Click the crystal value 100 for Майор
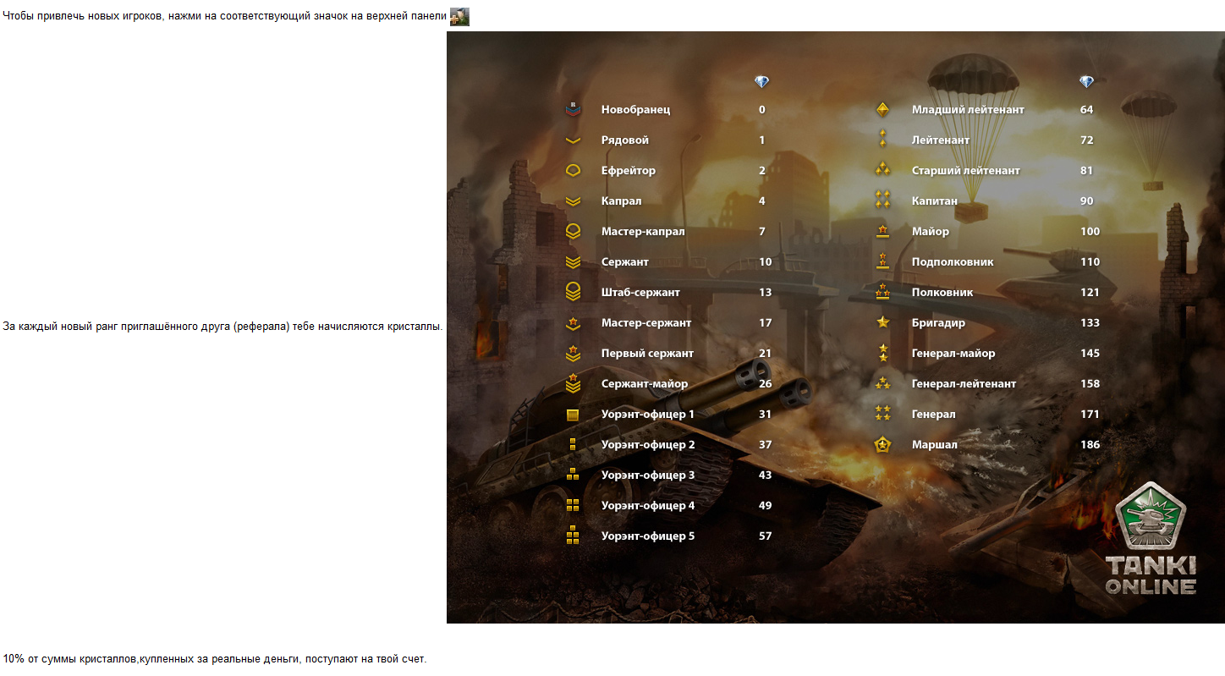The image size is (1225, 676). [x=1090, y=232]
